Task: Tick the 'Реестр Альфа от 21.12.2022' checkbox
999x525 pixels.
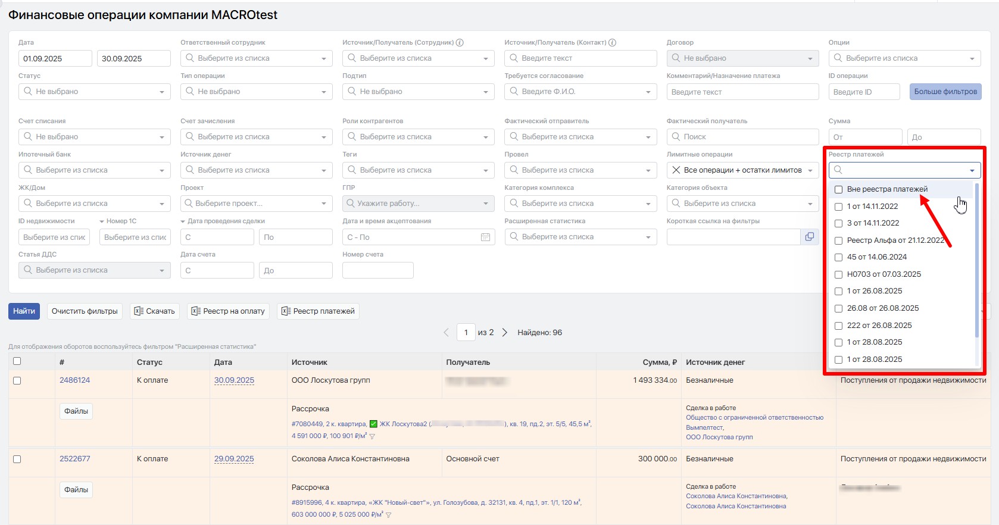Action: (x=838, y=240)
